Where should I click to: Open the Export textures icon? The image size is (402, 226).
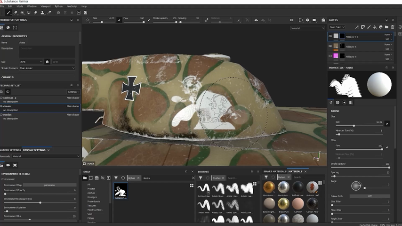(85, 13)
